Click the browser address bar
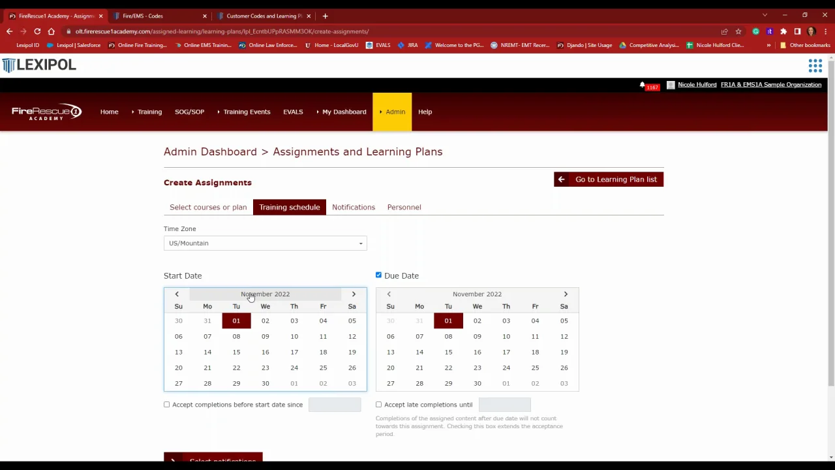The height and width of the screenshot is (470, 835). 391,31
